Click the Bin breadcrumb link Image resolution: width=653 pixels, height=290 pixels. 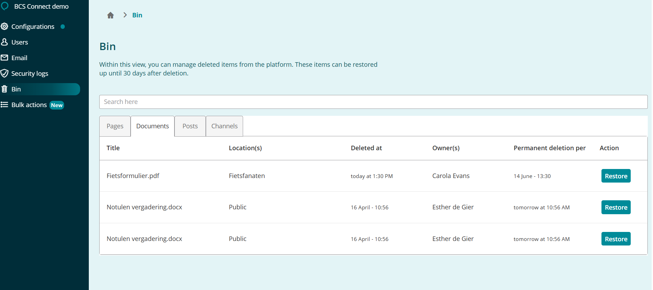137,15
